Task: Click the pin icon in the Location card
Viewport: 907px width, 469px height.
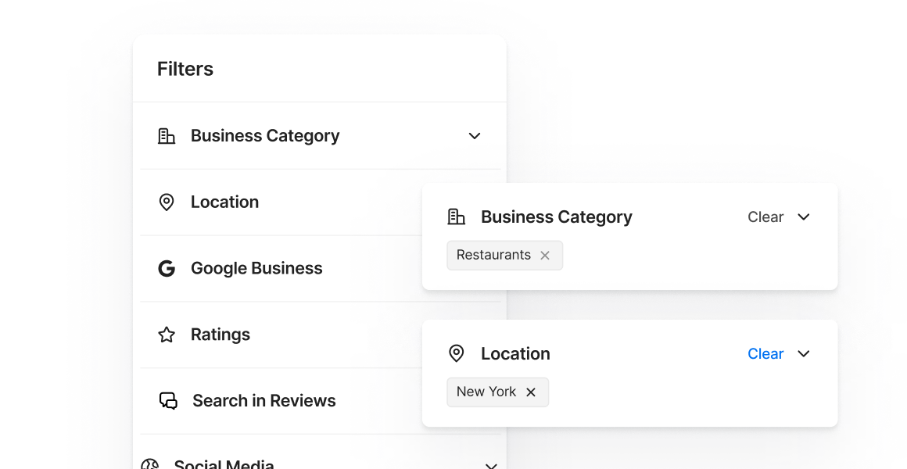Action: tap(457, 353)
